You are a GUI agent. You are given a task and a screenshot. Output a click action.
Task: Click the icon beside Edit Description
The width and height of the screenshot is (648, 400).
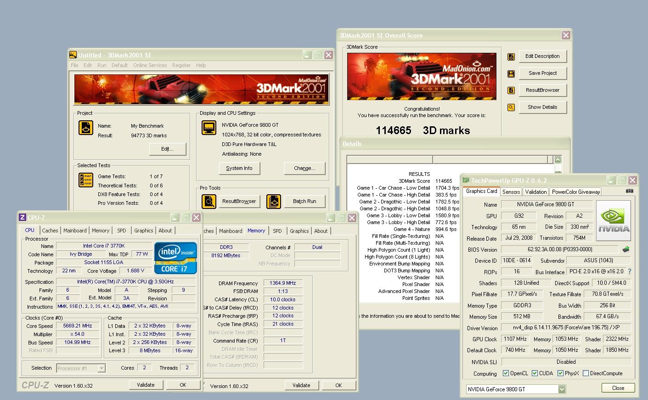[x=511, y=57]
